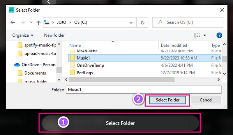Select JOJO in the address path
233x135 pixels.
click(x=61, y=22)
